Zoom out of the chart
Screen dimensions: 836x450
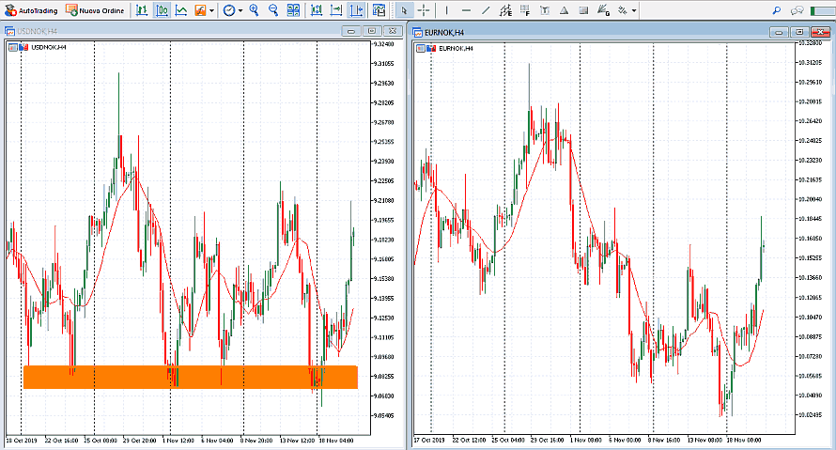[272, 10]
